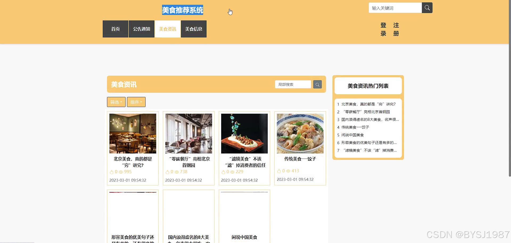Click the 注册 register link

coord(396,29)
